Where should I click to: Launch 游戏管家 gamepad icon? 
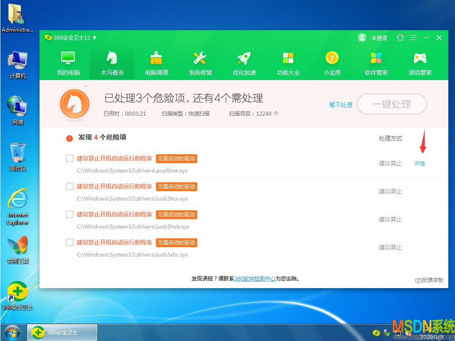click(x=420, y=58)
